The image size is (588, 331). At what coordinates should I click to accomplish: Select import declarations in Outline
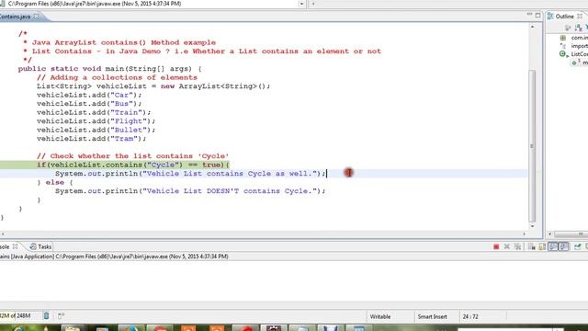click(x=580, y=46)
